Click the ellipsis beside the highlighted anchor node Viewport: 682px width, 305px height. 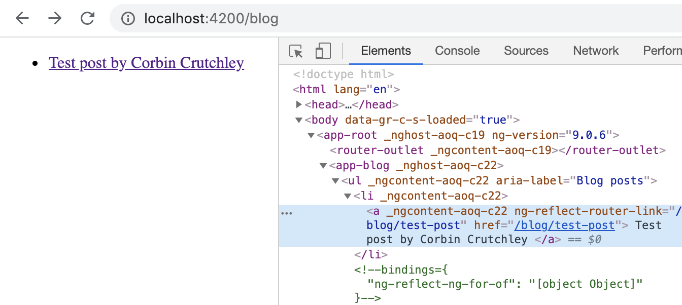pos(287,212)
